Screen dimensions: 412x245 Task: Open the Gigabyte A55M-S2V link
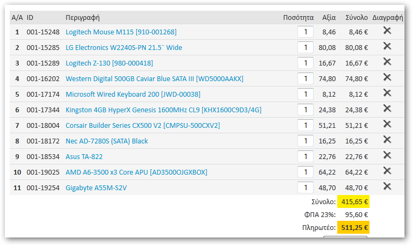point(96,188)
